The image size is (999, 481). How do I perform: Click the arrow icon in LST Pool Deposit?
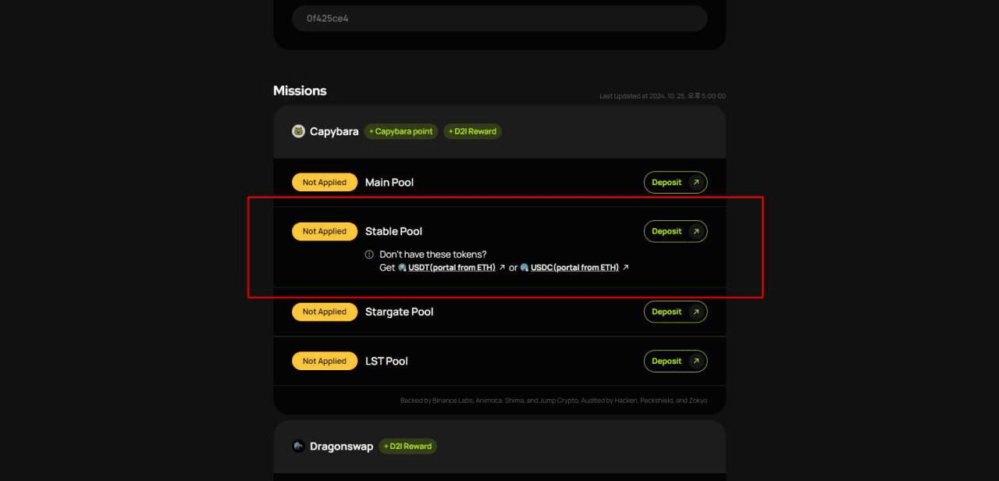click(696, 361)
